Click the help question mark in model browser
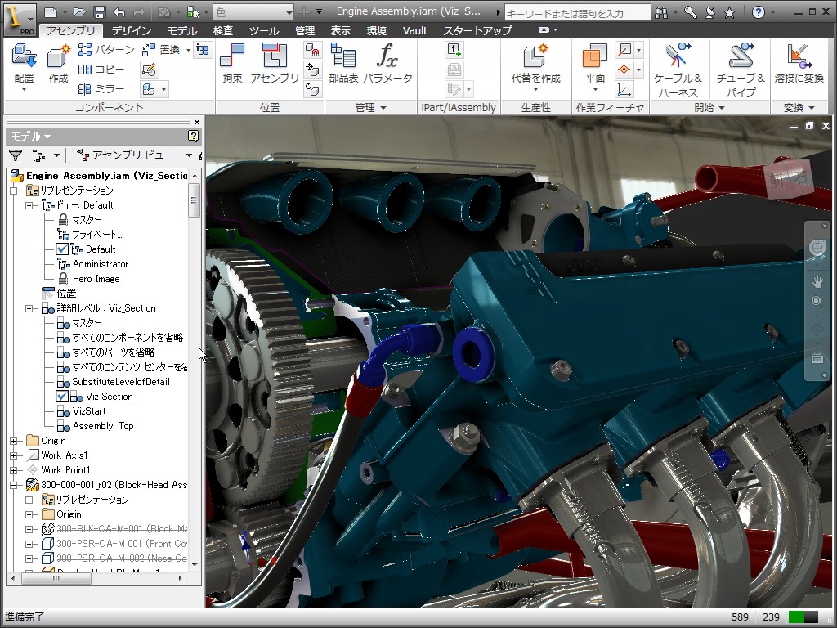The image size is (837, 628). 194,137
